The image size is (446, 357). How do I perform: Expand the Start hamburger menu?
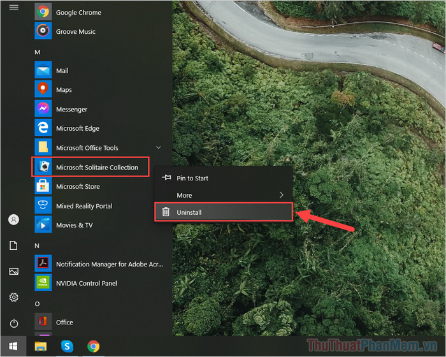13,7
